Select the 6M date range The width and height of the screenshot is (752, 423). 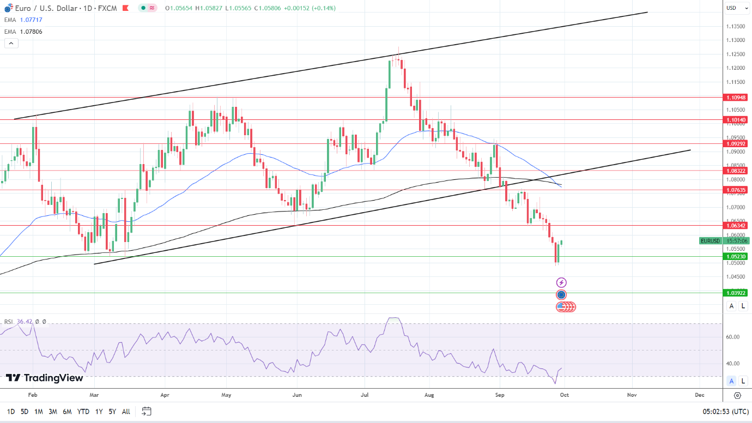[67, 412]
